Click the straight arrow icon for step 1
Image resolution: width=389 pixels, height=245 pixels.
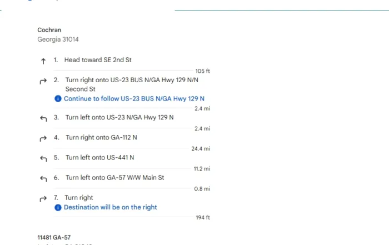43,61
